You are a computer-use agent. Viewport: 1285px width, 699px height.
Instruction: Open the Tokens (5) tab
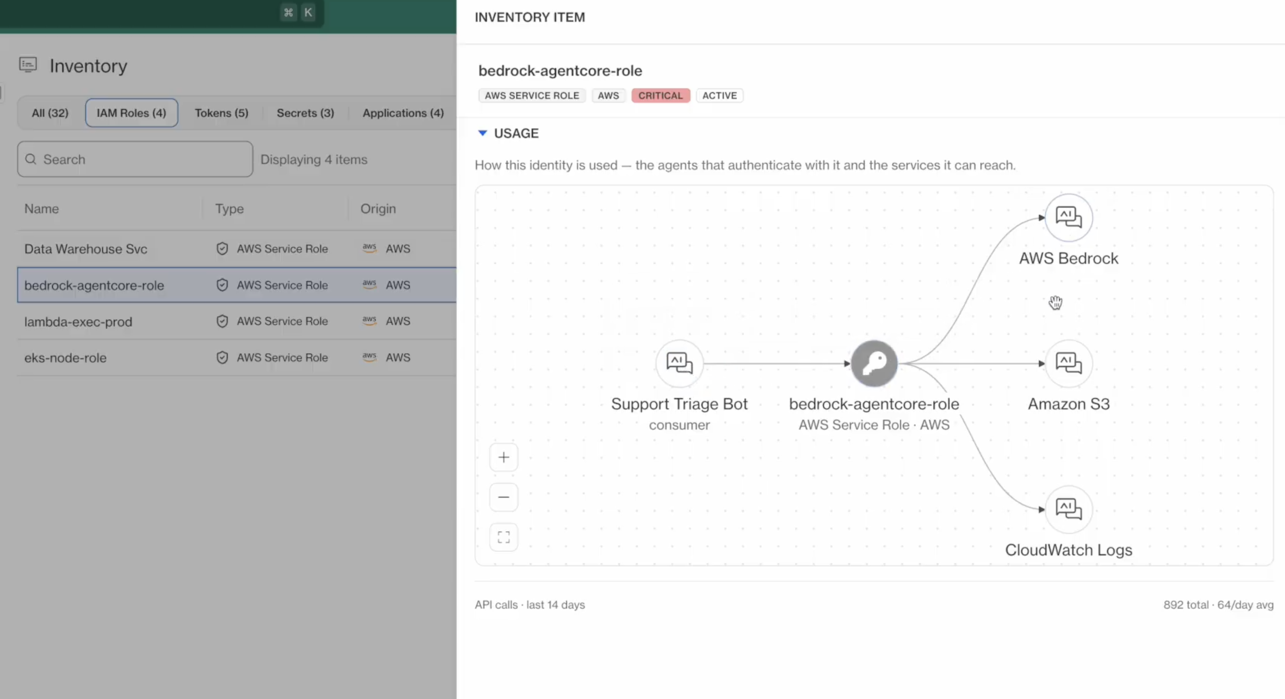(221, 113)
